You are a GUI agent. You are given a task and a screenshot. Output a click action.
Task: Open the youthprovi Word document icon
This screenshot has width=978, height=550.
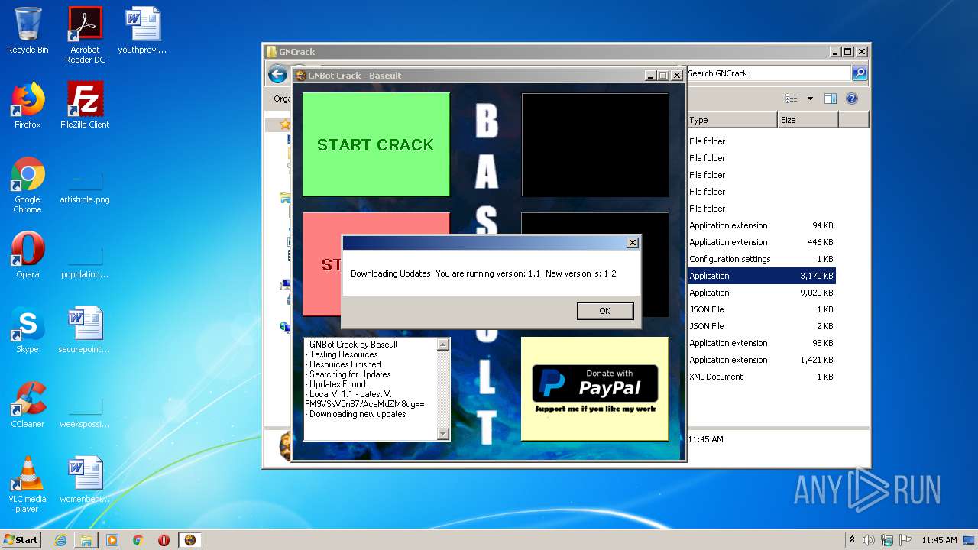(142, 31)
